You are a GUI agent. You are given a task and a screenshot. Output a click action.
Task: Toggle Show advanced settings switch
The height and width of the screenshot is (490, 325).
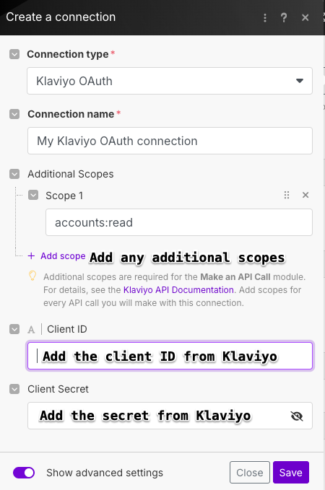pos(24,473)
